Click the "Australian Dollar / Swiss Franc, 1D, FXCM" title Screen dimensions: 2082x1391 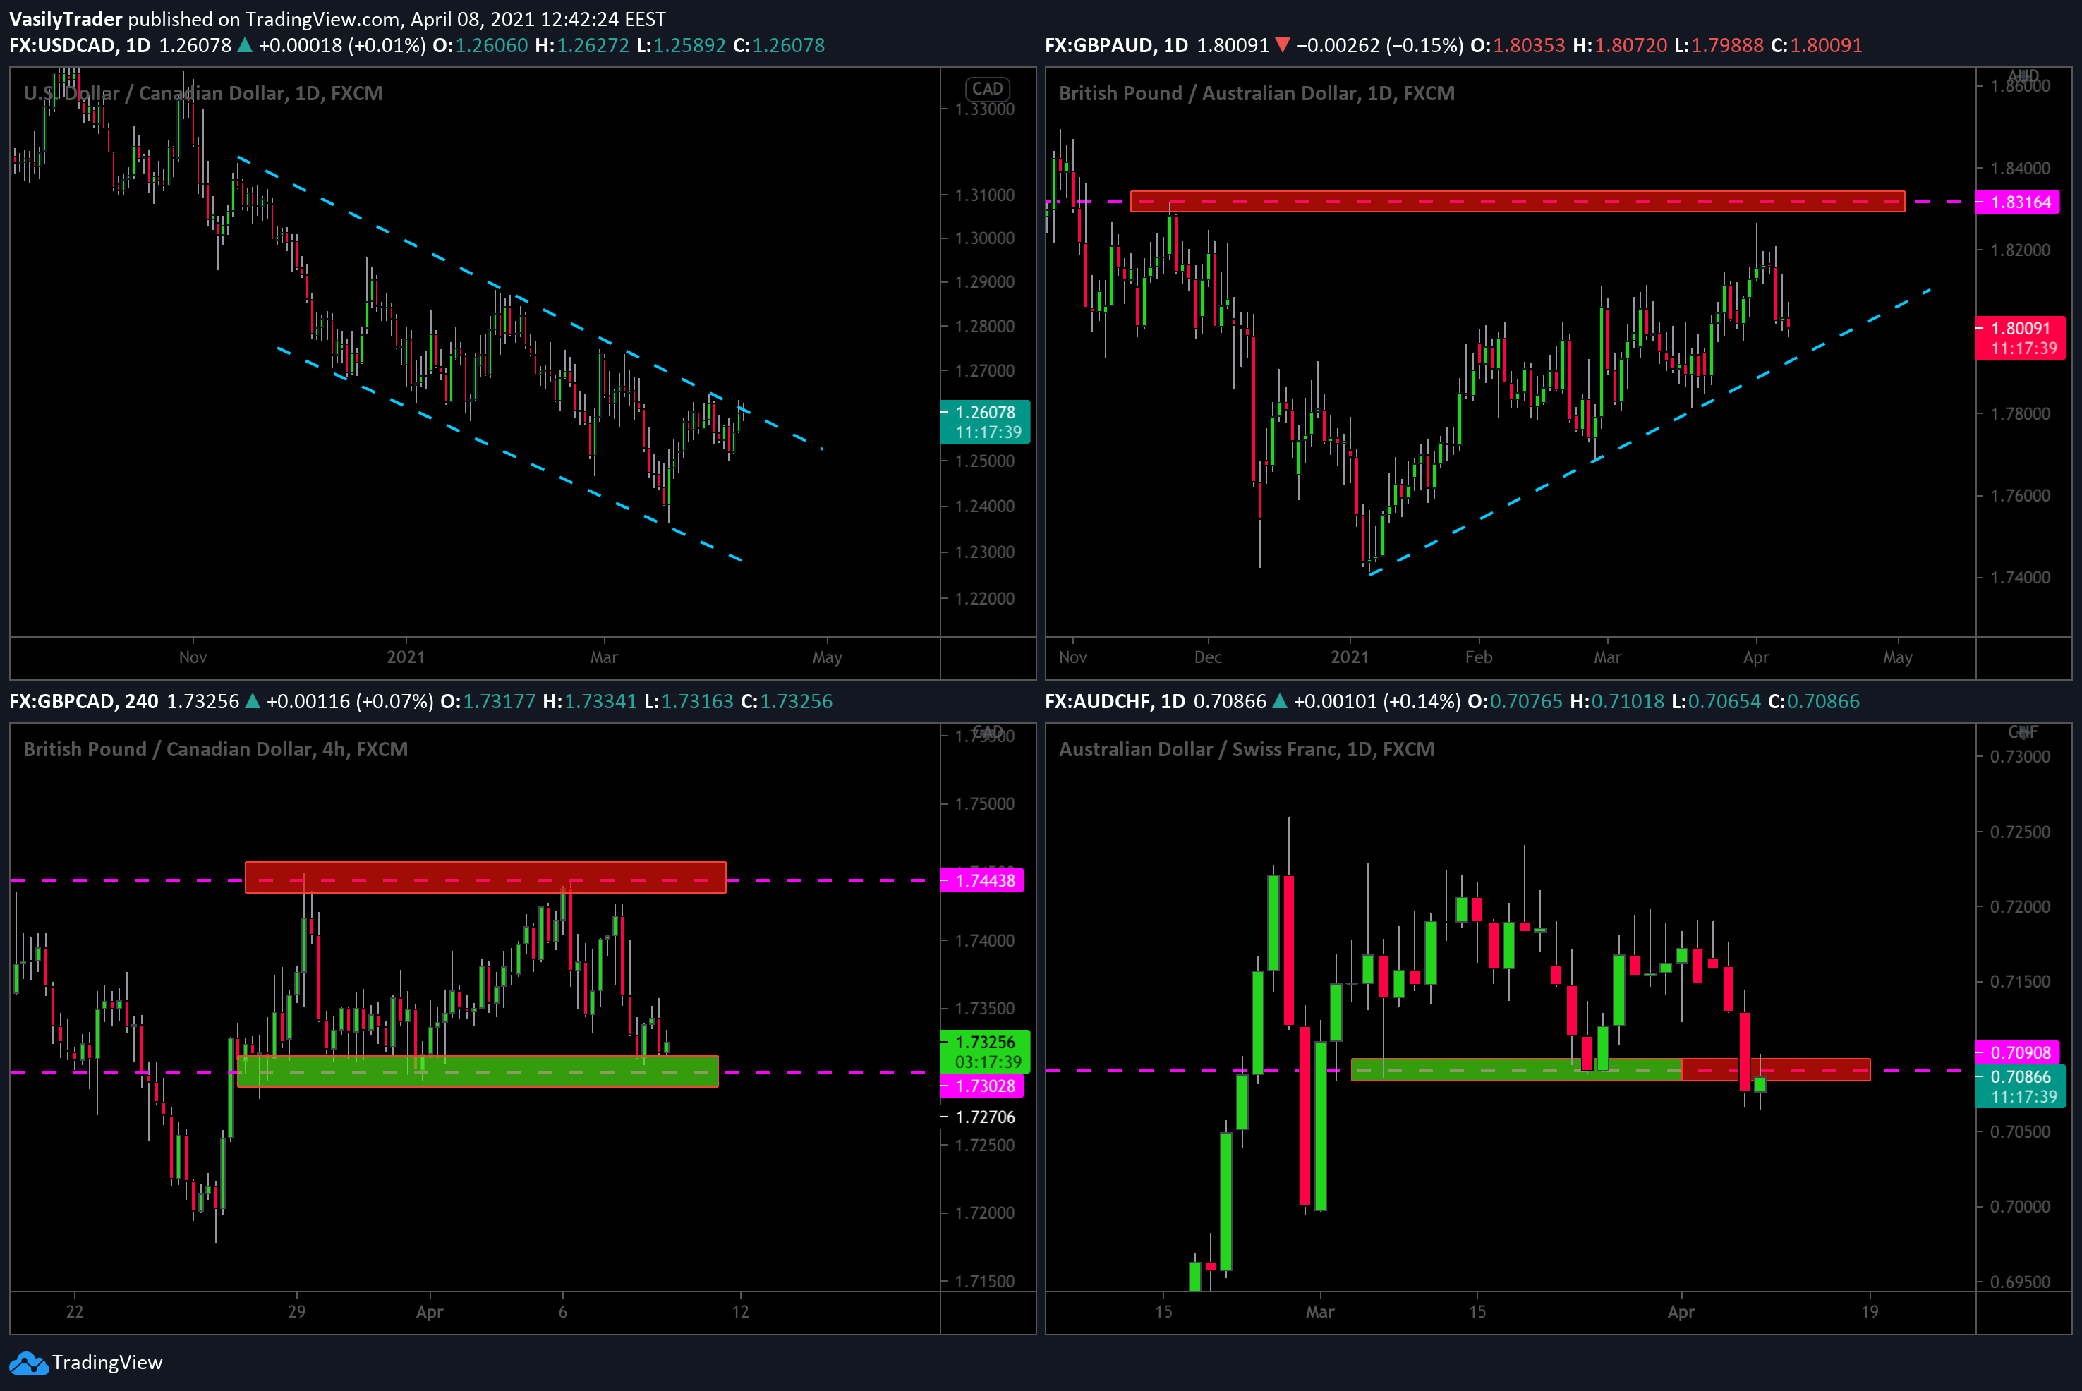[x=1247, y=750]
